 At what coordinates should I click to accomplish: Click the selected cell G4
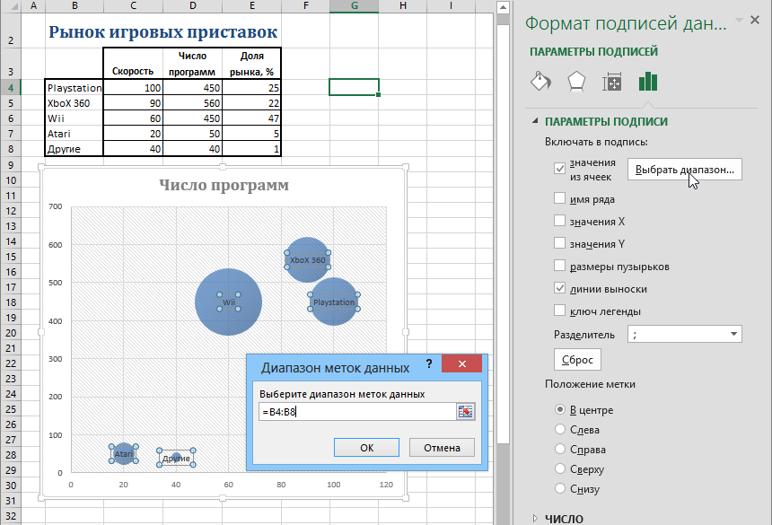354,87
